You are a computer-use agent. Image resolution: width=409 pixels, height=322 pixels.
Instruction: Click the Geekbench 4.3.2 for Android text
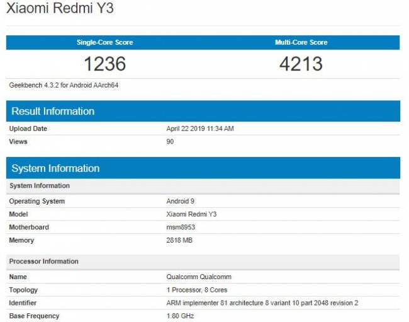click(64, 85)
